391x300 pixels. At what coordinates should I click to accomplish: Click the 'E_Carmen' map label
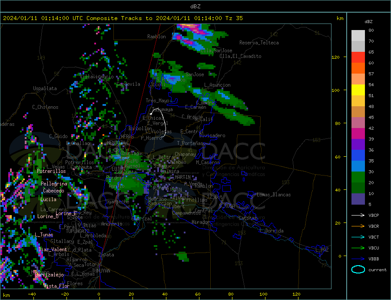click(195, 107)
